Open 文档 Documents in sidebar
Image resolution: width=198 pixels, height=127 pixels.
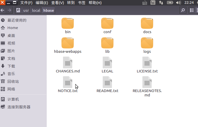(23, 58)
